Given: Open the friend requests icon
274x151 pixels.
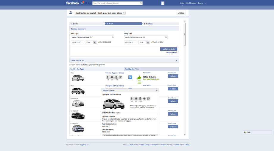Looking at the screenshot, I should click(x=82, y=3).
